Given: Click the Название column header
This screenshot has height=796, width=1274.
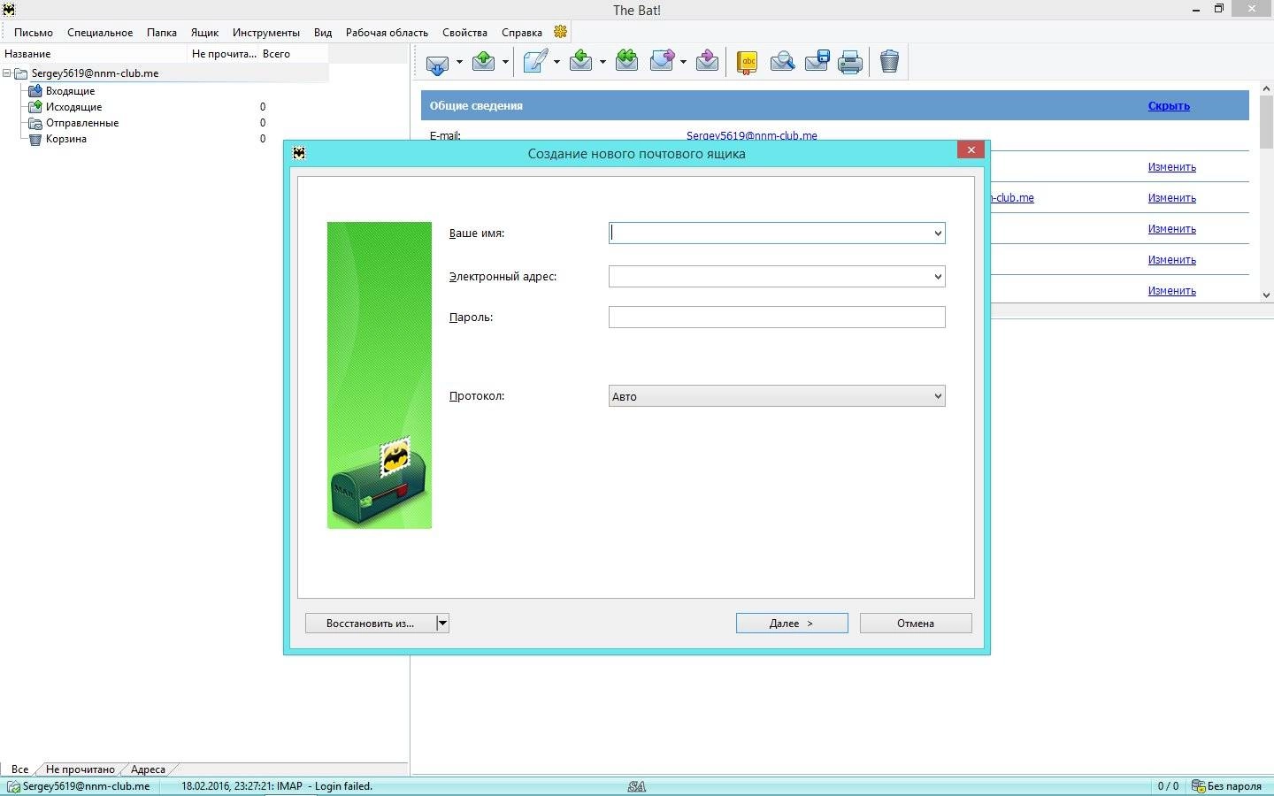Looking at the screenshot, I should pyautogui.click(x=94, y=54).
